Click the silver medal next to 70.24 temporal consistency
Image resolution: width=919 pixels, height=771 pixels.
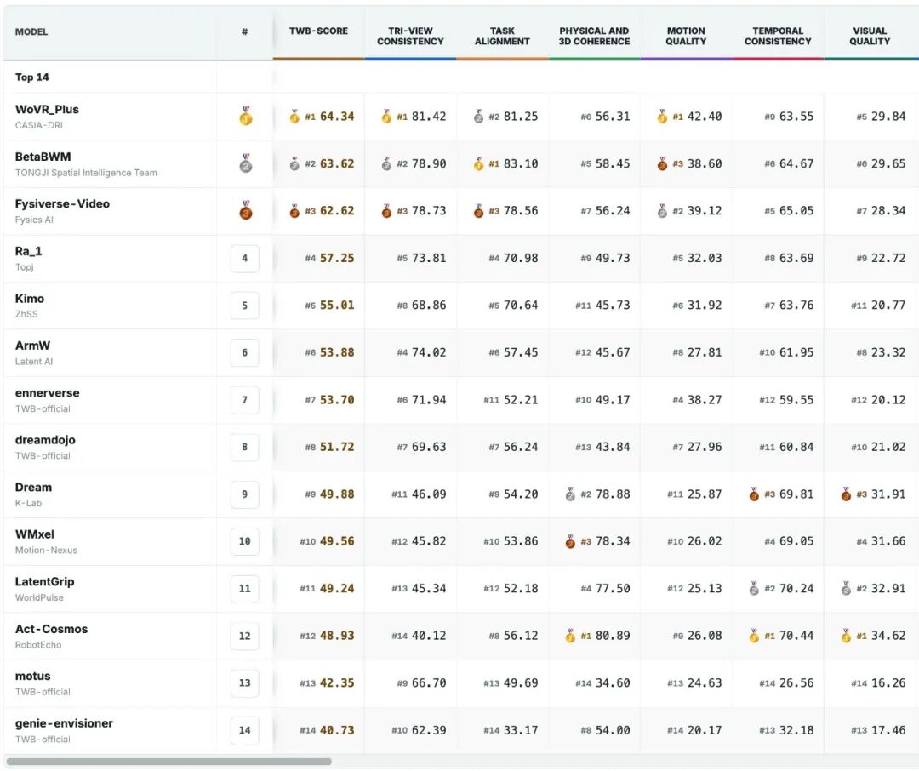tap(754, 588)
